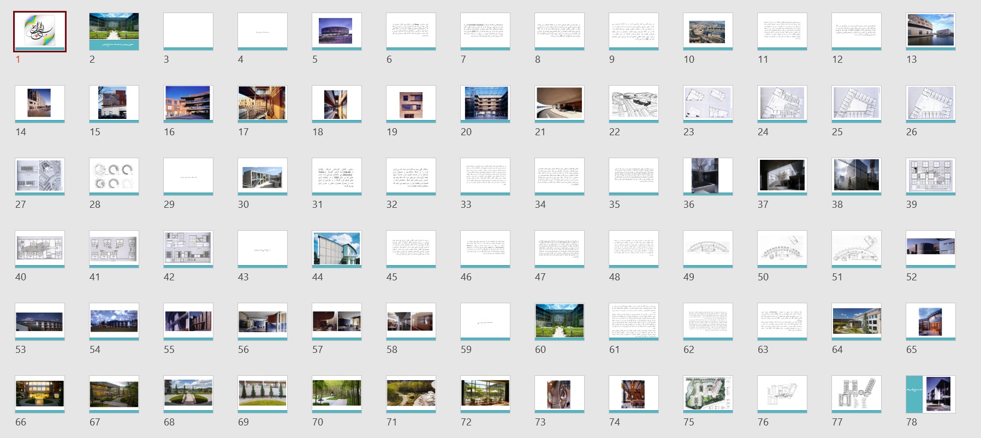Select slide 20 glass-roof atrium photo

(485, 104)
